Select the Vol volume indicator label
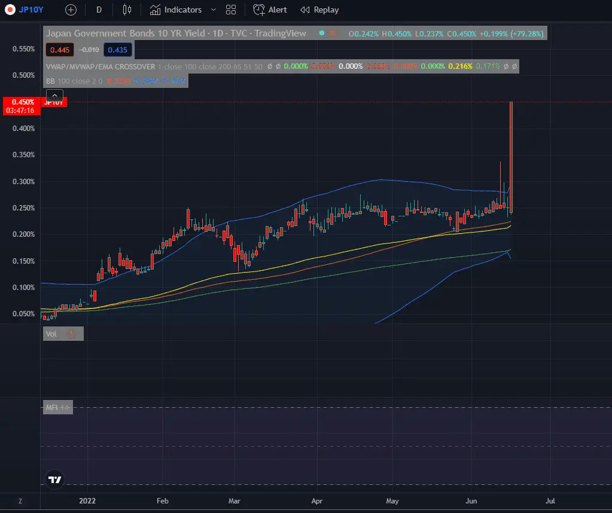 point(51,334)
